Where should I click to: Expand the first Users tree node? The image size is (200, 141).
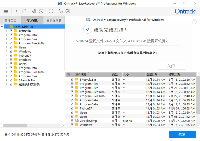click(6, 47)
